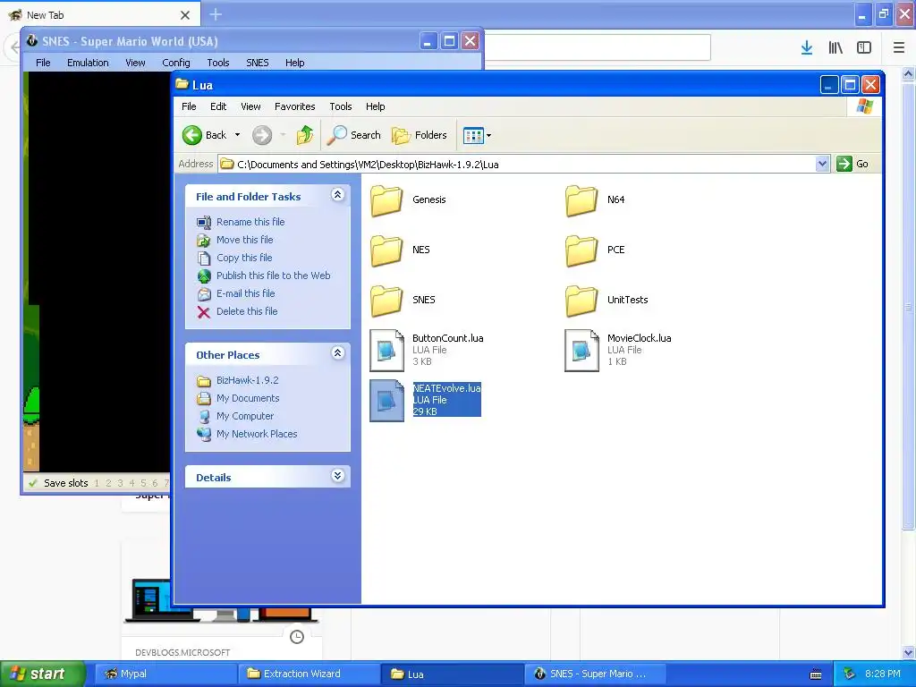
Task: Open the Emulation menu in BizHawk
Action: tap(88, 63)
